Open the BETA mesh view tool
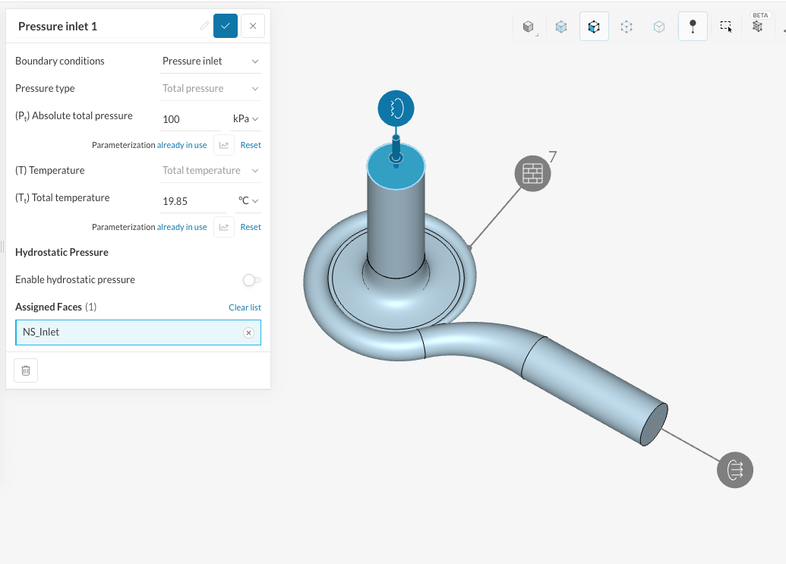The width and height of the screenshot is (786, 564). [758, 25]
